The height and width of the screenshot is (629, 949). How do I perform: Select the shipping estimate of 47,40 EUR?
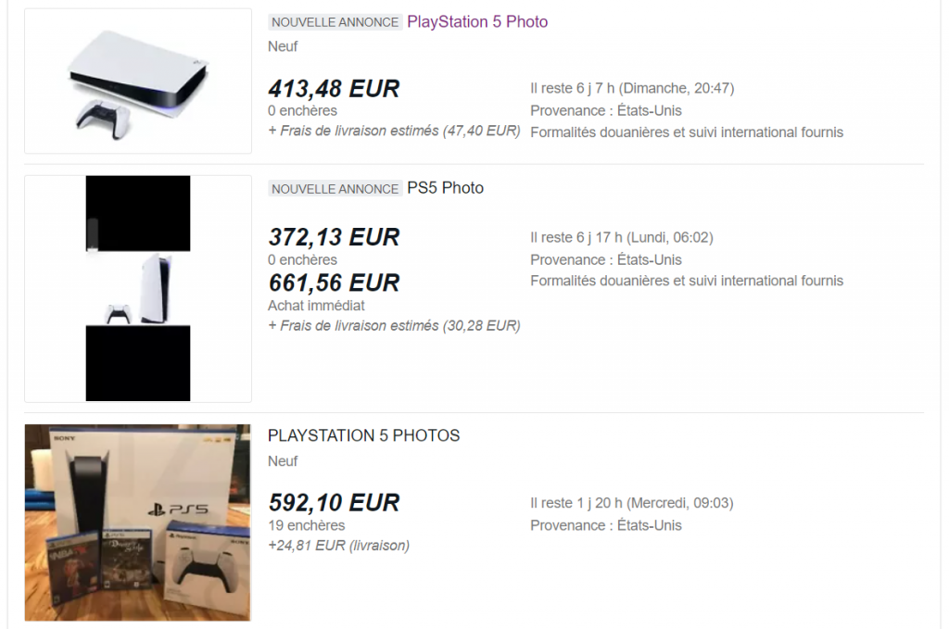click(x=394, y=131)
